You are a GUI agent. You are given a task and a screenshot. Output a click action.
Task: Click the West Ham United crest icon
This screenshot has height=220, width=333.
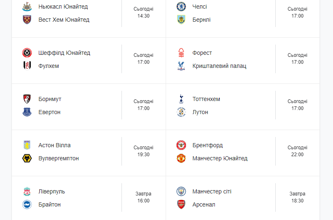[27, 20]
